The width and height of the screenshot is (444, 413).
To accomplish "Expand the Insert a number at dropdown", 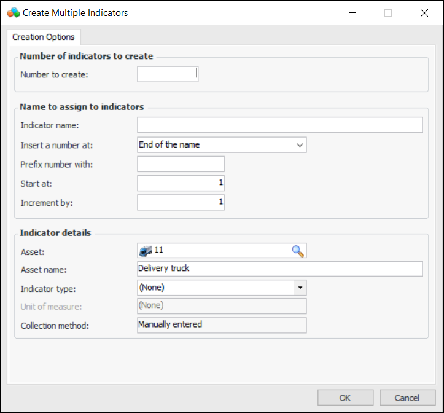I will coord(300,145).
